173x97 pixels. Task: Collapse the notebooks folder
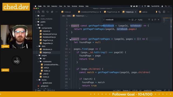coord(38,62)
